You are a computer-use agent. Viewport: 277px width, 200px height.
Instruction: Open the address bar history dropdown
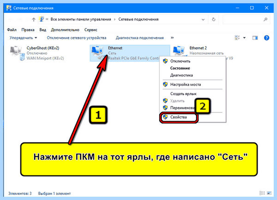(203, 19)
